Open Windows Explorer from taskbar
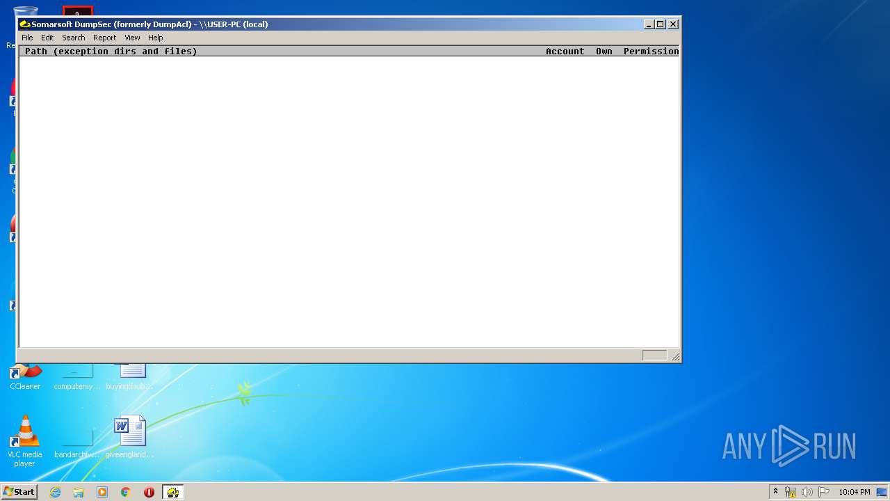Viewport: 890px width, 501px height. [x=79, y=492]
